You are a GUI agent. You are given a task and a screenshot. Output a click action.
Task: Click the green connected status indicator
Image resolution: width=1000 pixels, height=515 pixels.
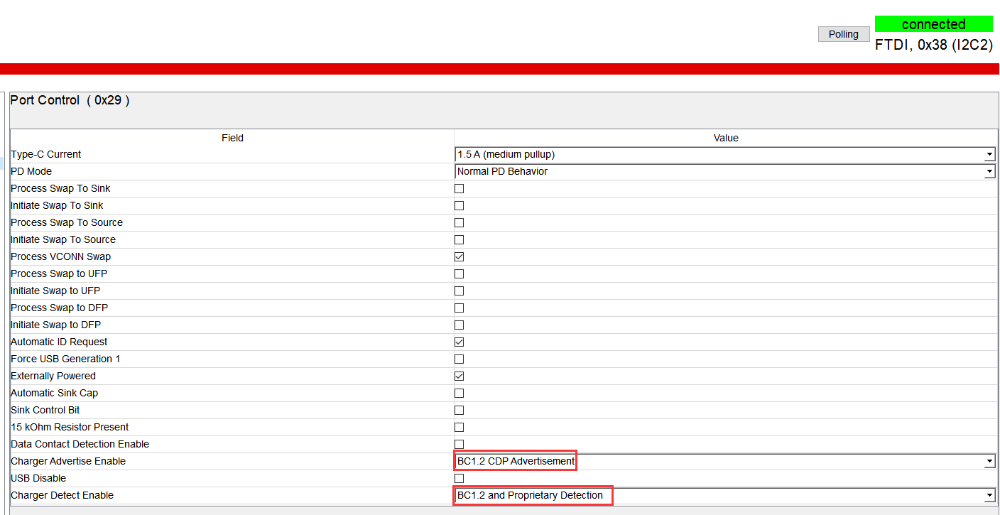[x=934, y=24]
